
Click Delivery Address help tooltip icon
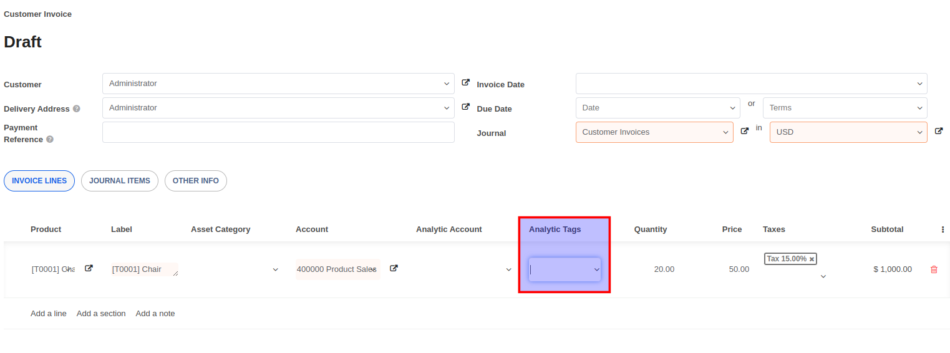pos(77,109)
